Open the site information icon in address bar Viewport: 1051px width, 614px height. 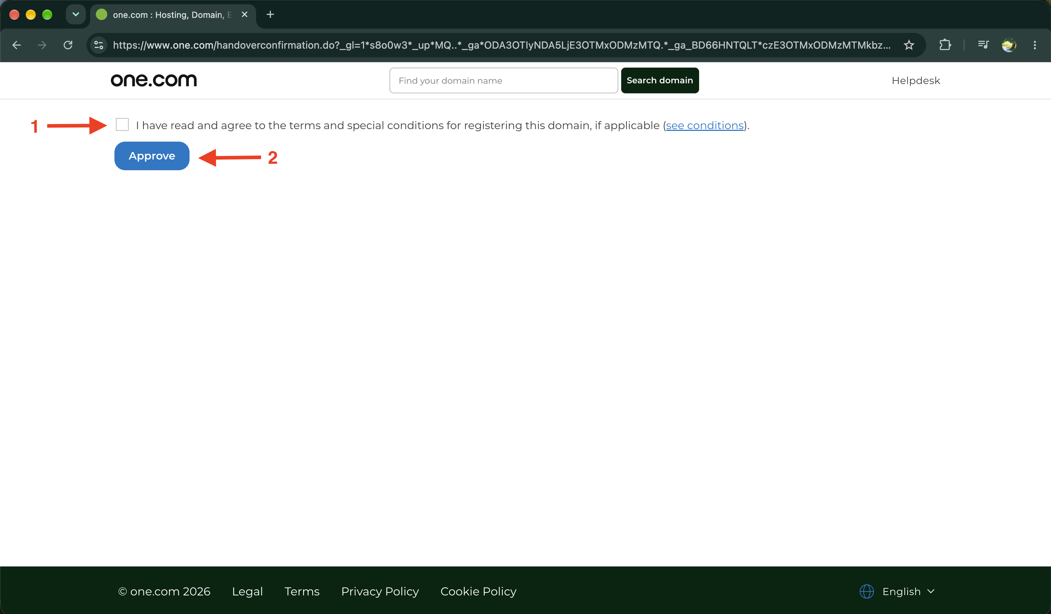tap(99, 45)
